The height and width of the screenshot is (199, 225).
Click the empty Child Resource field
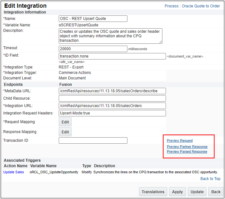pos(112,98)
